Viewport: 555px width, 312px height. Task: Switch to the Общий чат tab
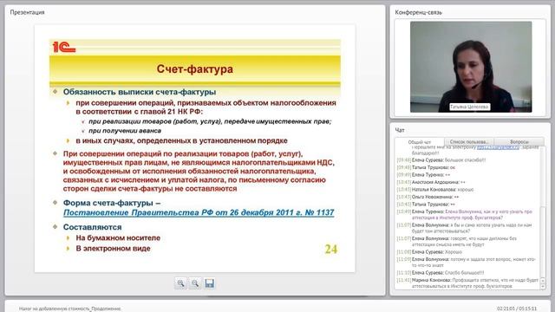[420, 142]
